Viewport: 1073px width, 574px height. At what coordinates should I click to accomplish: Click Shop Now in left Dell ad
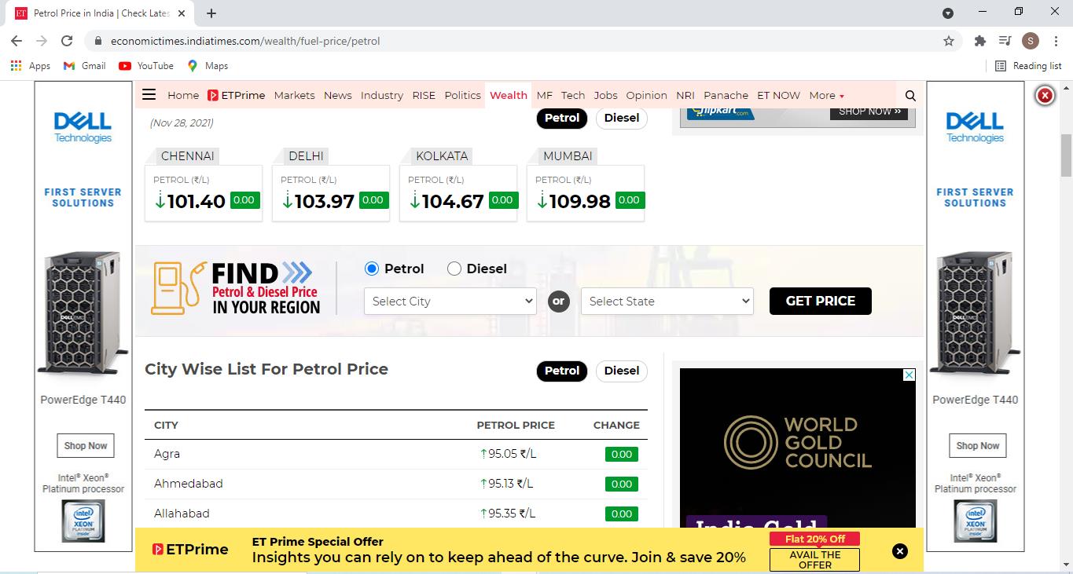coord(86,445)
